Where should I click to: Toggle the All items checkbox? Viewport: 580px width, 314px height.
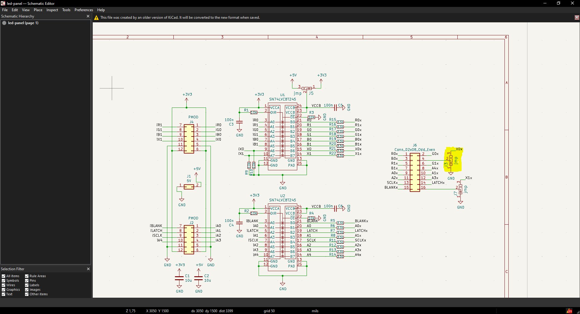click(x=4, y=276)
